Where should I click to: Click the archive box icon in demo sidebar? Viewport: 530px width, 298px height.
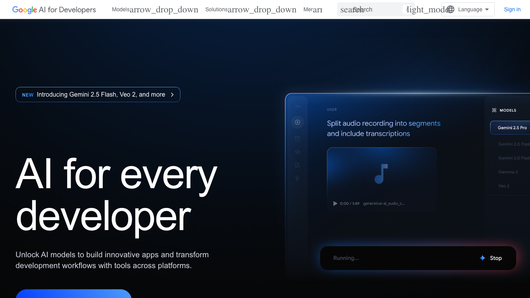298,139
